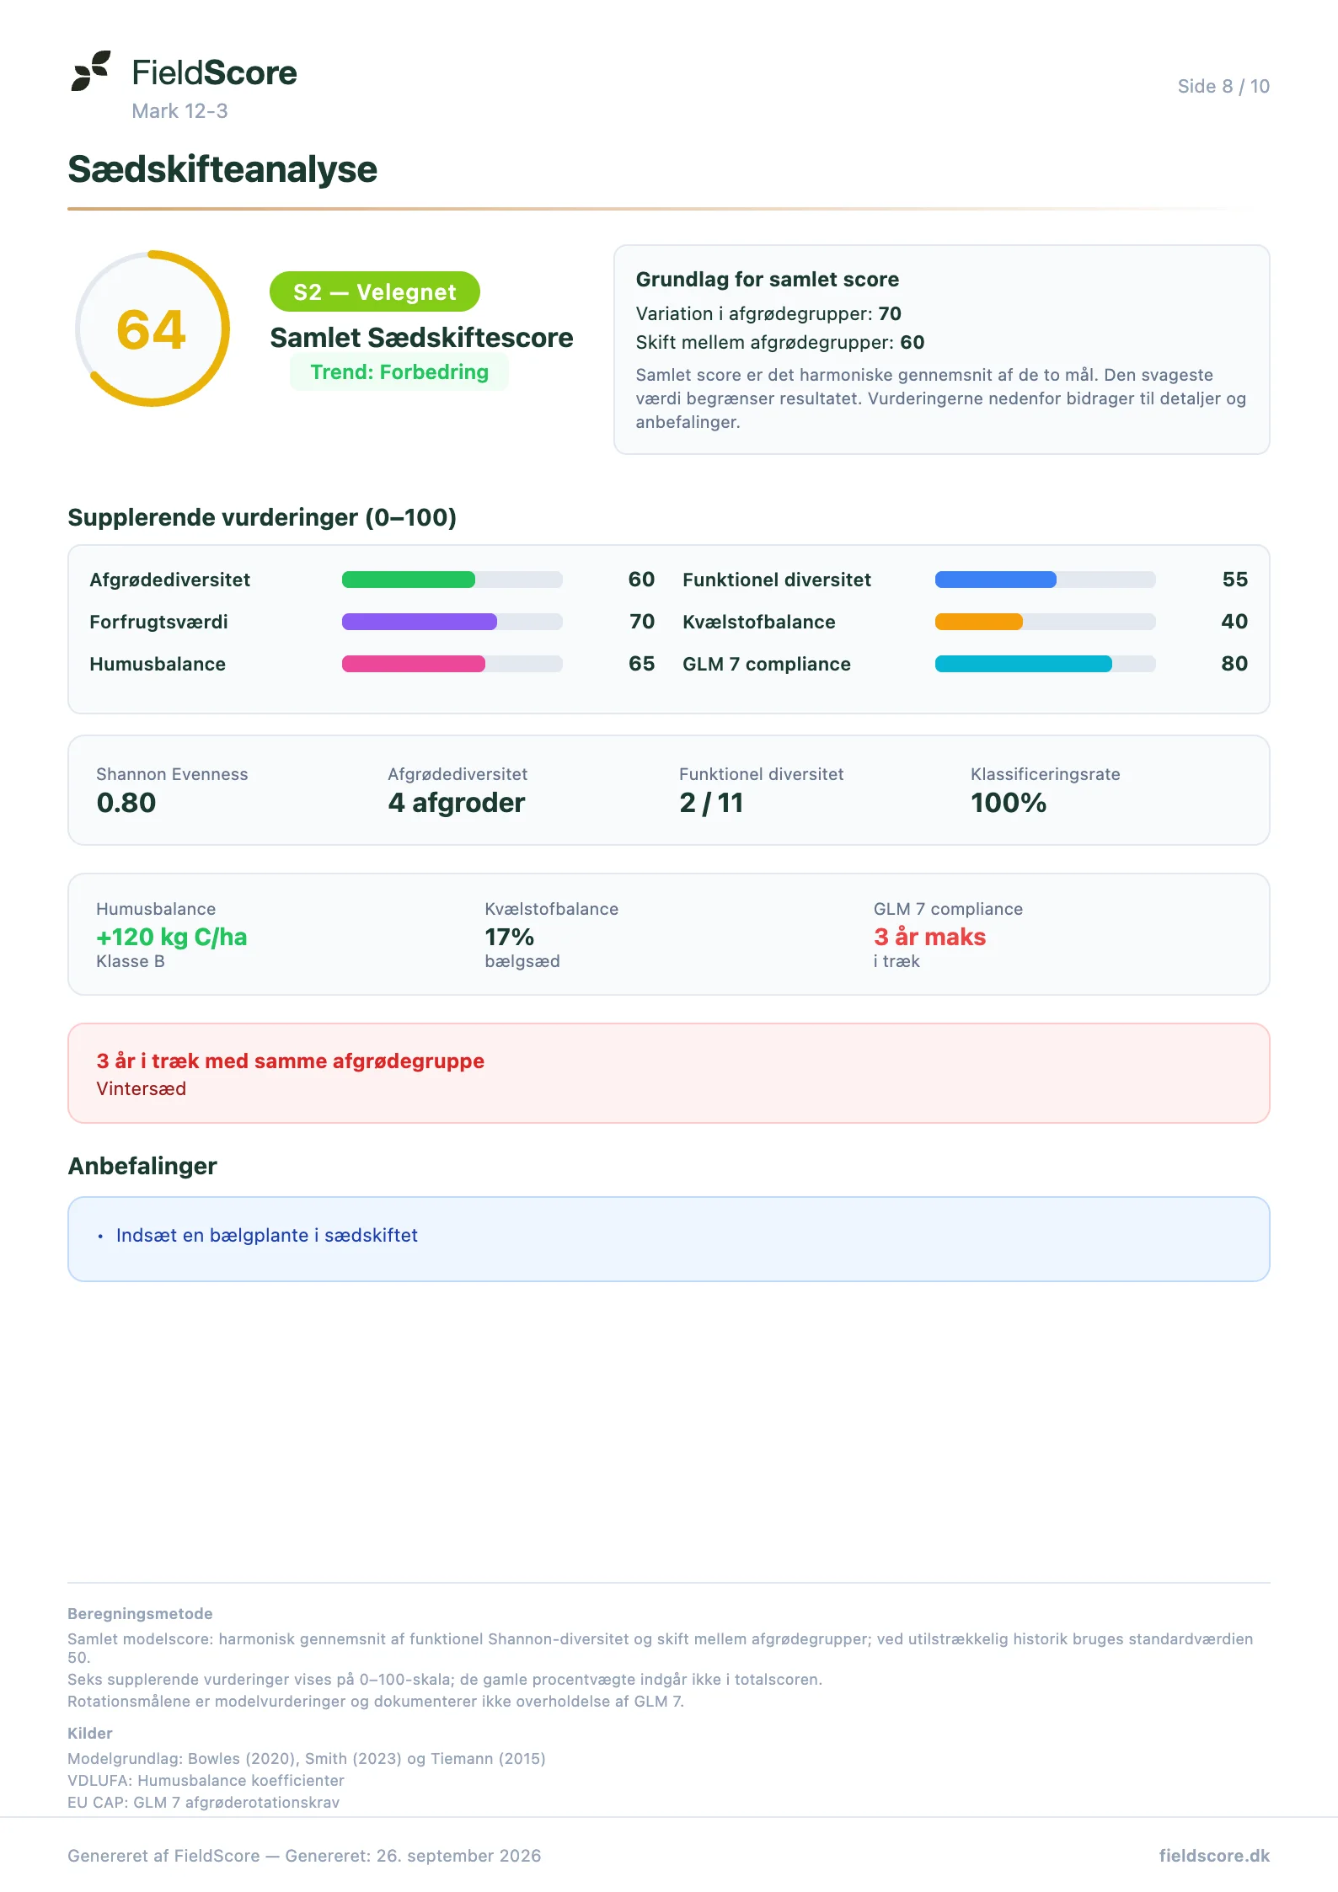
Task: Click Indsæt en bælgplante i sædskiftet recommendation
Action: tap(267, 1236)
